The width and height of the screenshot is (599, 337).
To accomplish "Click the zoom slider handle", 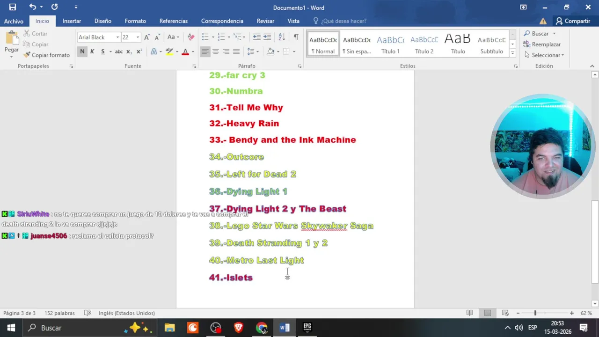I will click(x=535, y=313).
